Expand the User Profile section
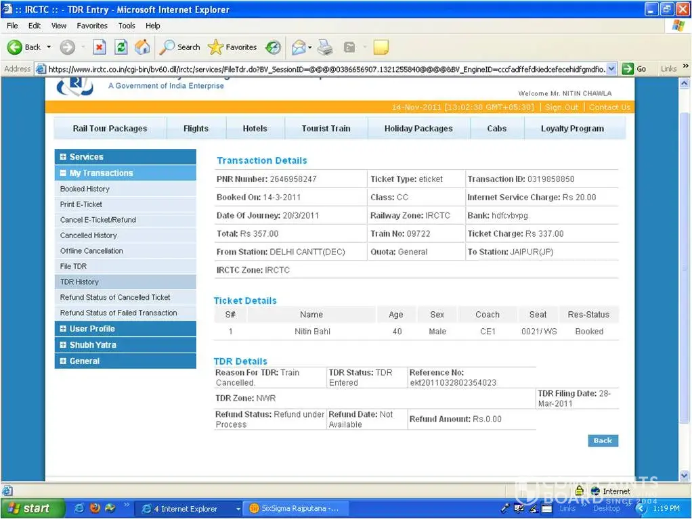Viewport: 692px width, 519px height. click(x=91, y=329)
